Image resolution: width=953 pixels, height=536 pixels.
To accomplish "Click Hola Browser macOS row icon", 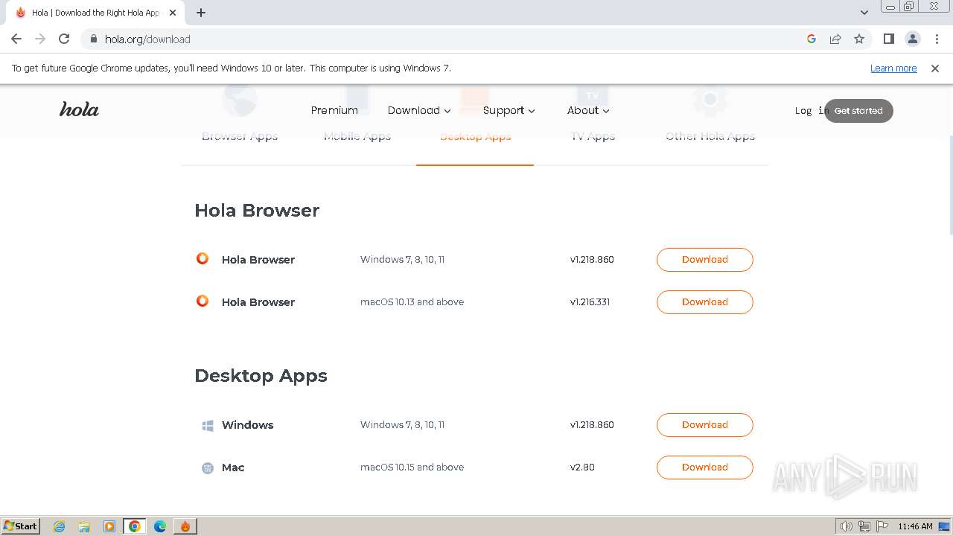I will tap(203, 301).
